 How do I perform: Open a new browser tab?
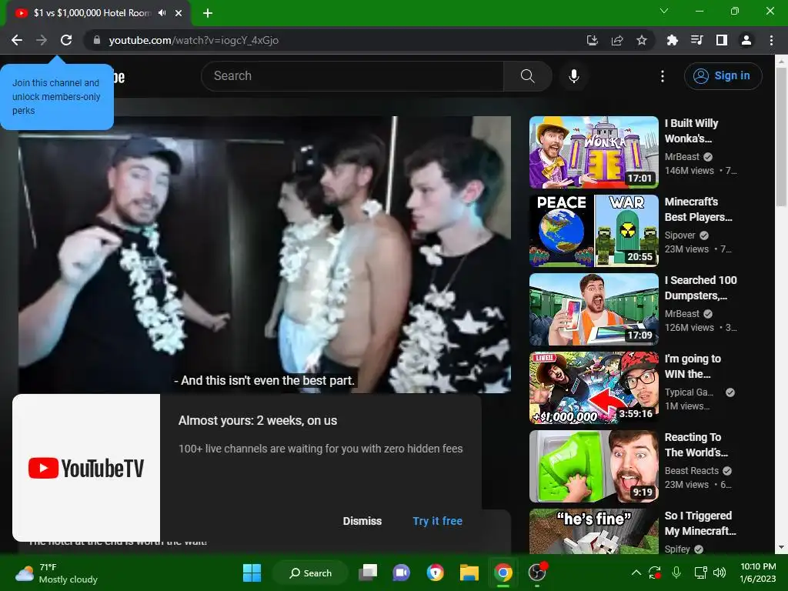click(208, 13)
